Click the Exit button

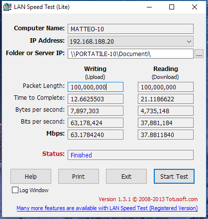pos(126,176)
